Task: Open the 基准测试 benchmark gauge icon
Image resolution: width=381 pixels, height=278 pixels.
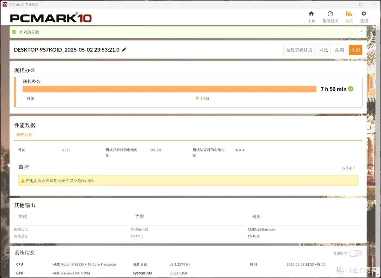Action: point(330,14)
